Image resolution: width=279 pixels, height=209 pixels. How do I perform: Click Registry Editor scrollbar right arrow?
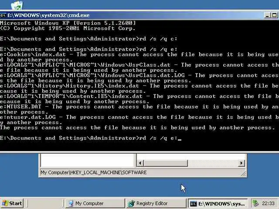coord(241,163)
